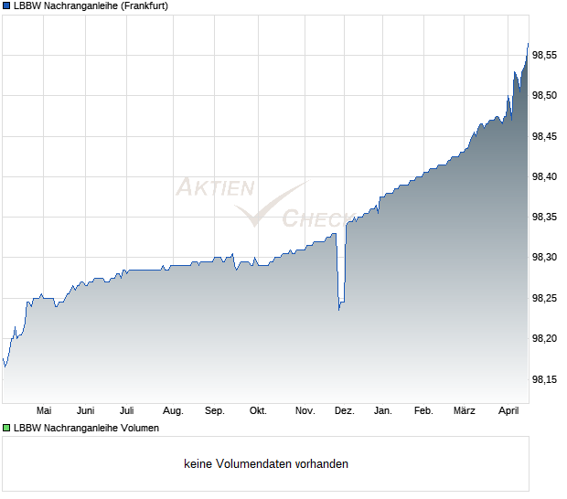Click the 98,15 price axis value

click(x=544, y=380)
